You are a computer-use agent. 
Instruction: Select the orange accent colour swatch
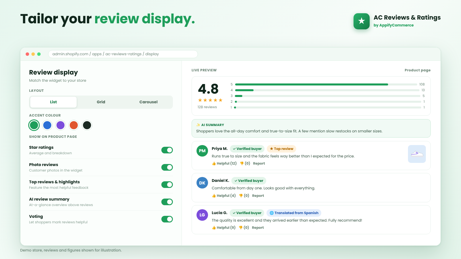[74, 125]
